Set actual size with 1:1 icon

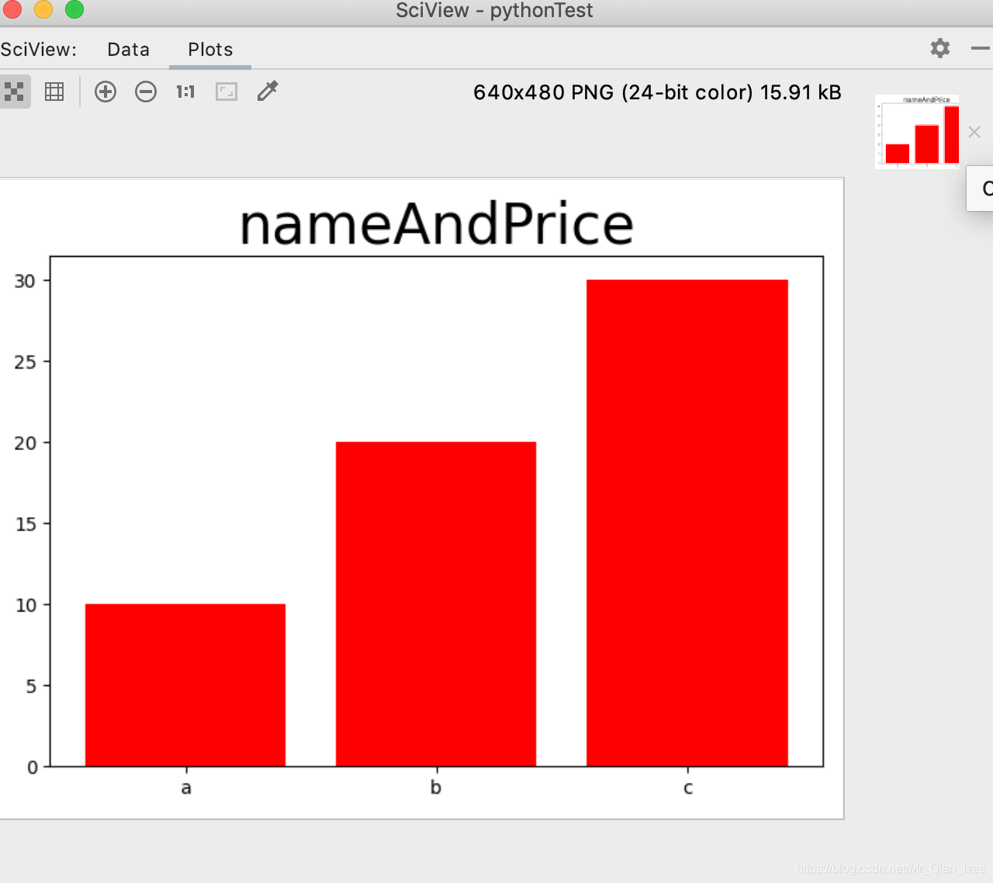pyautogui.click(x=185, y=92)
